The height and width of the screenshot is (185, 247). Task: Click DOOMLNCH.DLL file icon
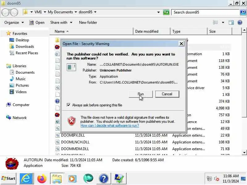tap(57, 142)
